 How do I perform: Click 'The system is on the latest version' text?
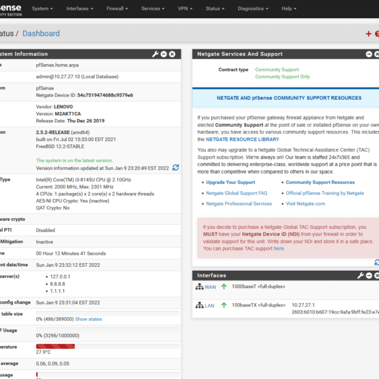pos(75,161)
